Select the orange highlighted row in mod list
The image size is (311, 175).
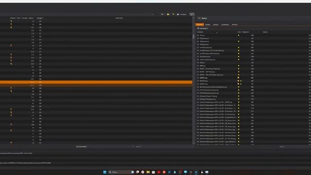click(x=96, y=82)
